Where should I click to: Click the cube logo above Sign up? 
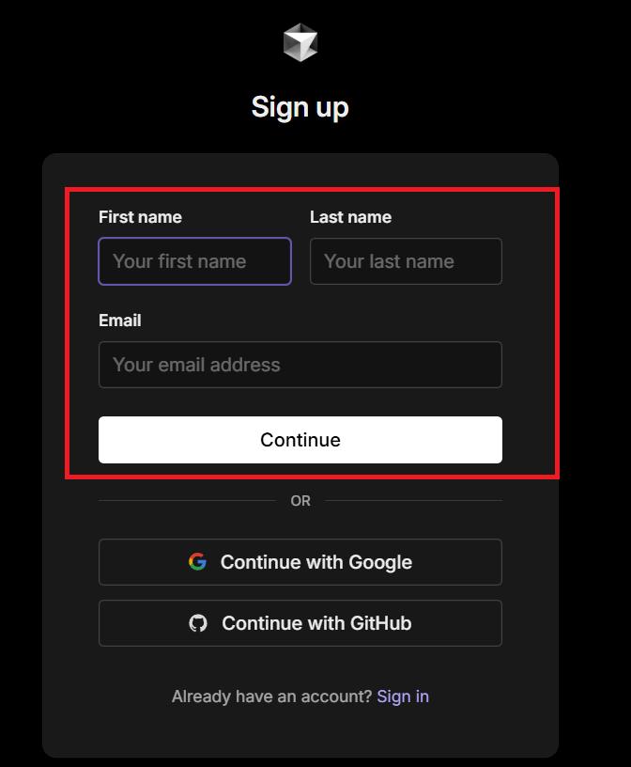[x=300, y=42]
